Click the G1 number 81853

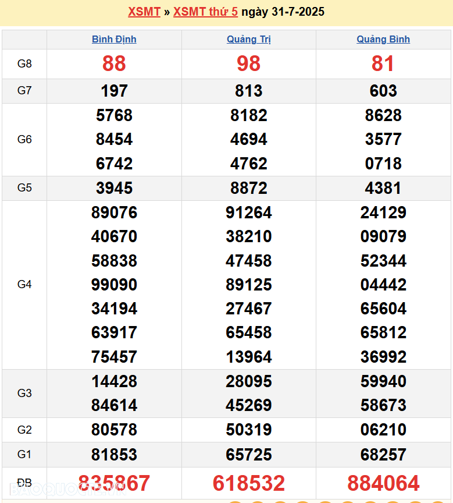(114, 454)
